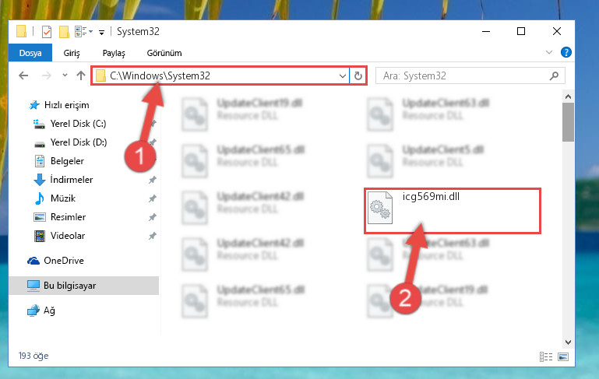The height and width of the screenshot is (379, 599).
Task: Click the search magnifier icon
Action: pos(554,75)
